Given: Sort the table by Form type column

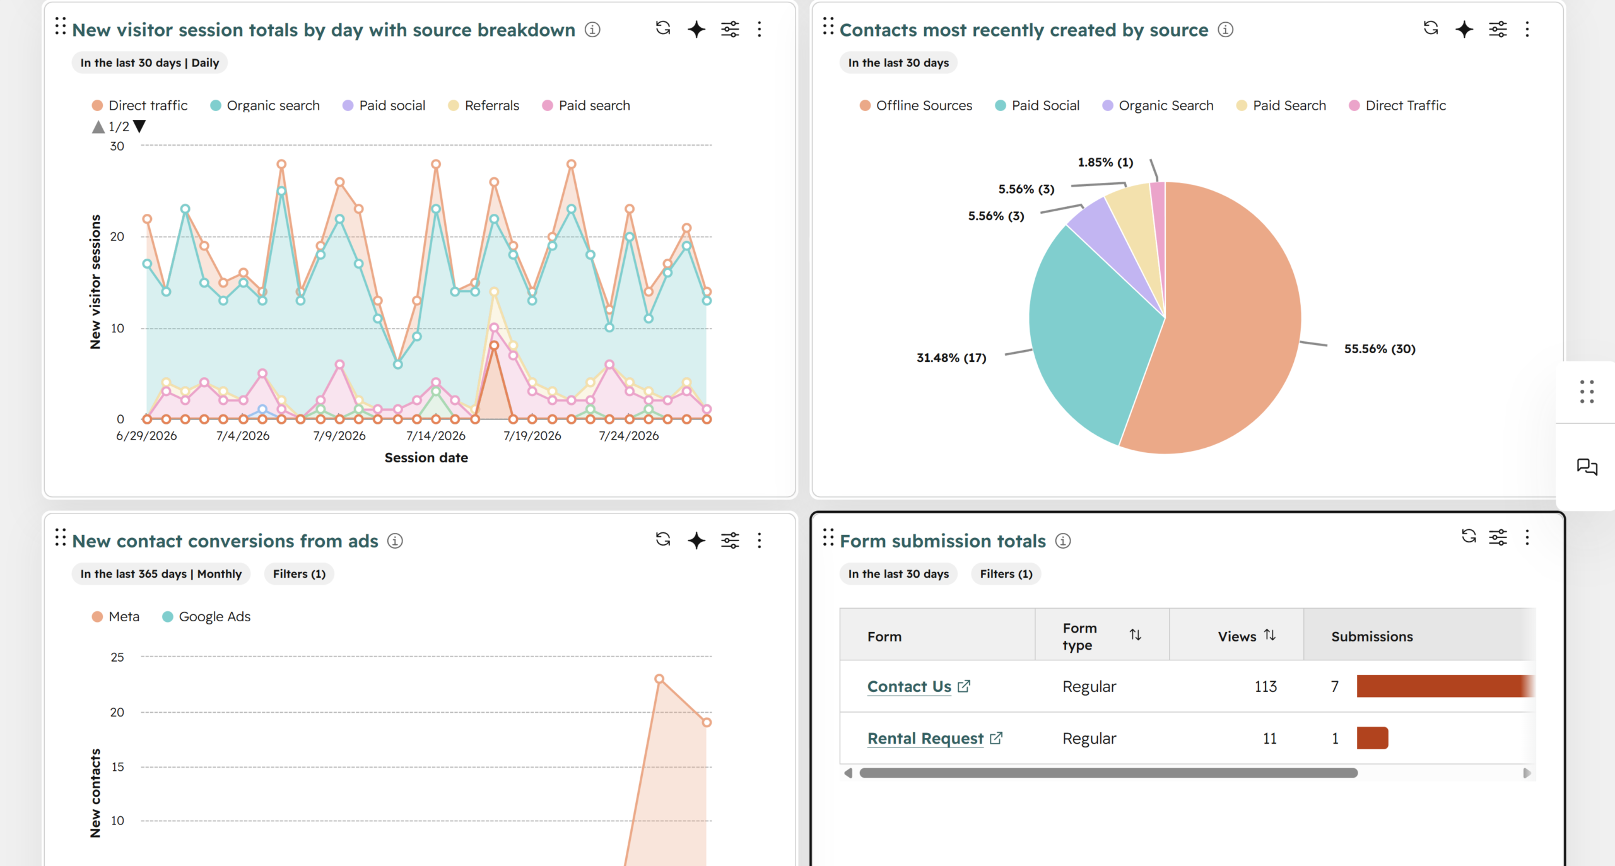Looking at the screenshot, I should pyautogui.click(x=1135, y=635).
